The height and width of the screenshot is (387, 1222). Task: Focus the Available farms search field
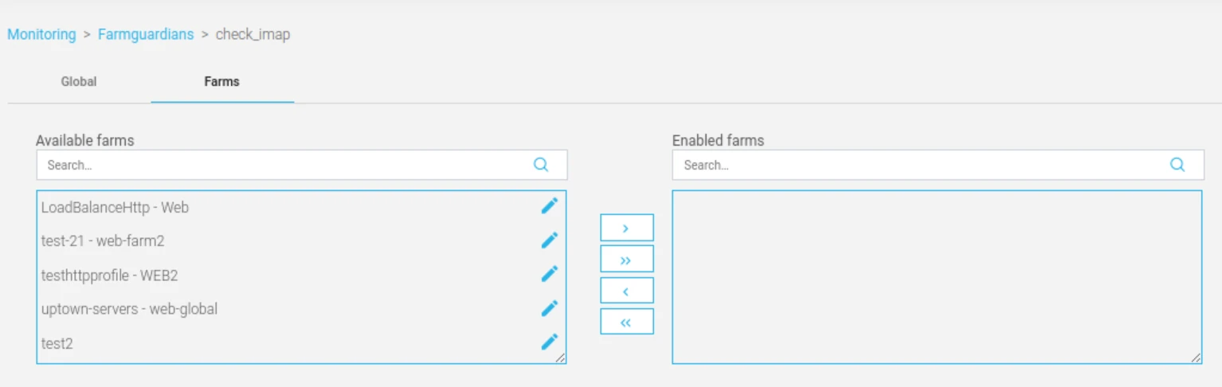coord(302,165)
